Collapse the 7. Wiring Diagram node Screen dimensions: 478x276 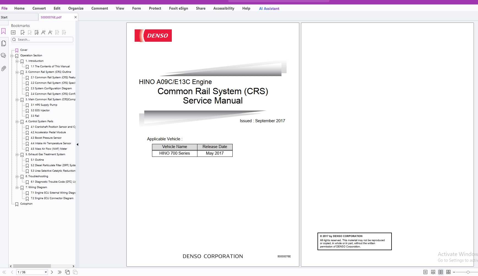17,188
